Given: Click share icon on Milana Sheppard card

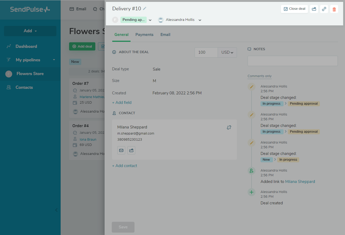Looking at the screenshot, I should pos(131,150).
